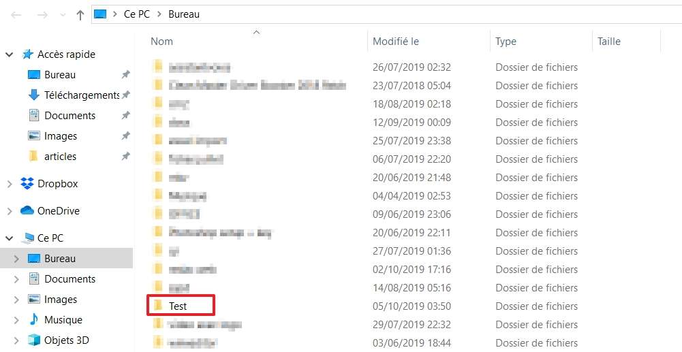
Task: Select 'Bureau' in the address breadcrumb
Action: (184, 14)
